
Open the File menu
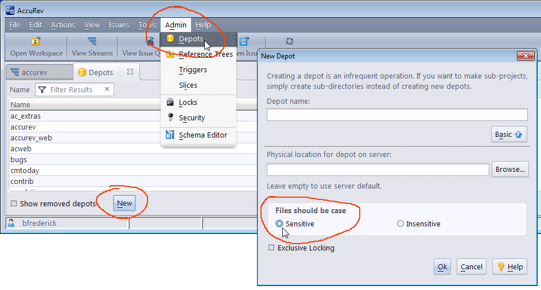14,25
